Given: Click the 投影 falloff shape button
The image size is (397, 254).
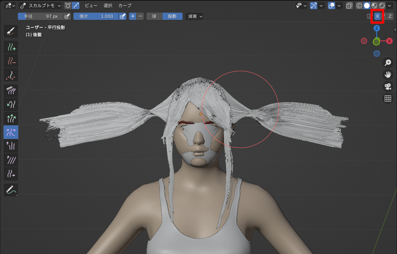Looking at the screenshot, I should pos(172,16).
